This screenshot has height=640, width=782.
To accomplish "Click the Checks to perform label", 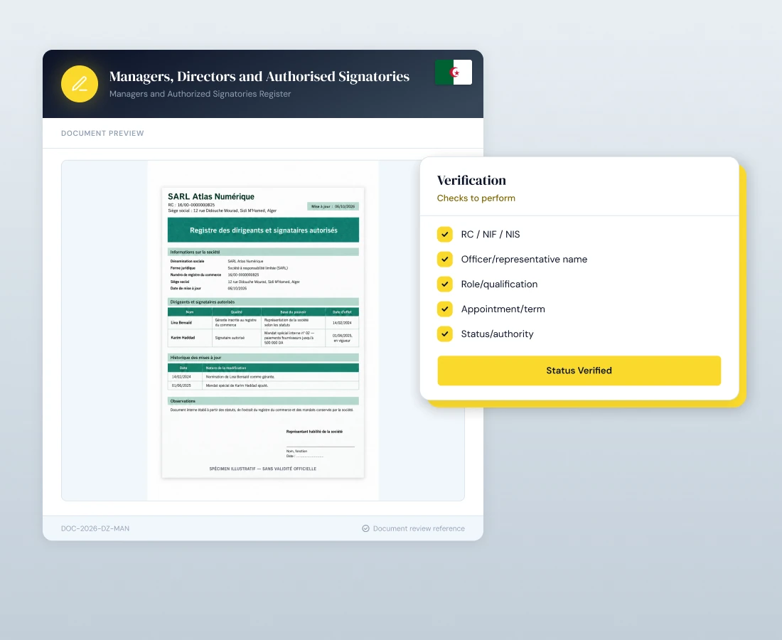I will 476,198.
